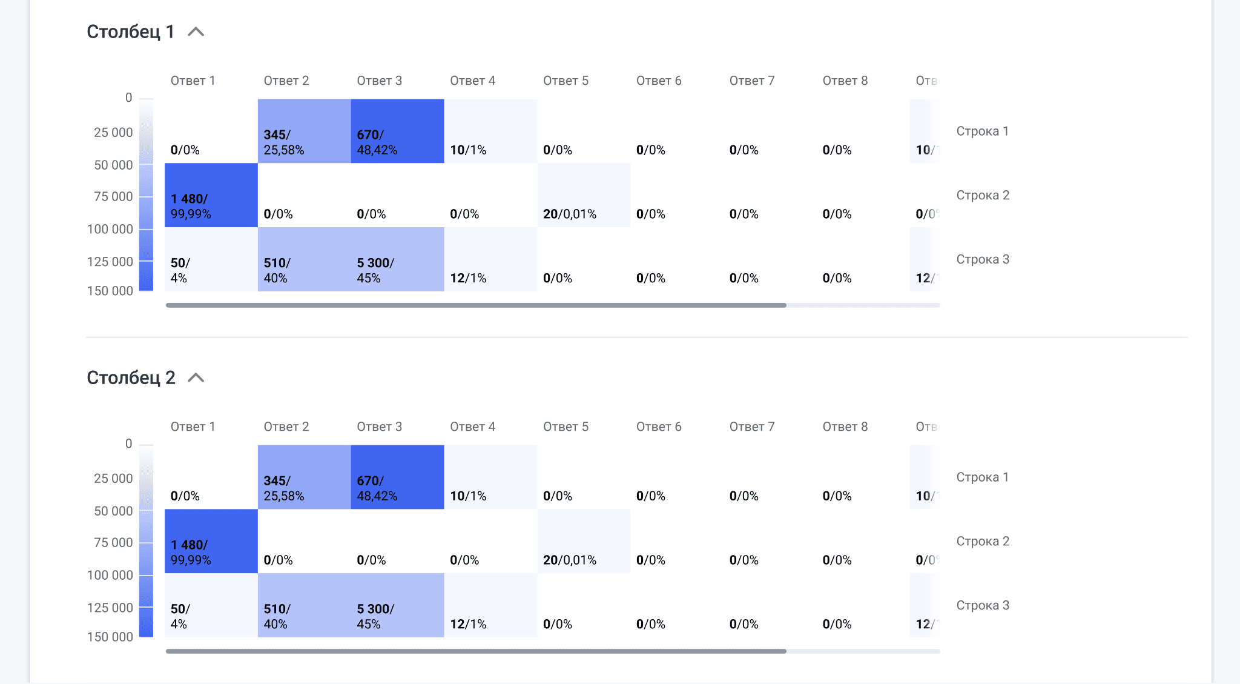Click Ответ 5 column header in Столбец 1
This screenshot has width=1240, height=684.
point(566,81)
